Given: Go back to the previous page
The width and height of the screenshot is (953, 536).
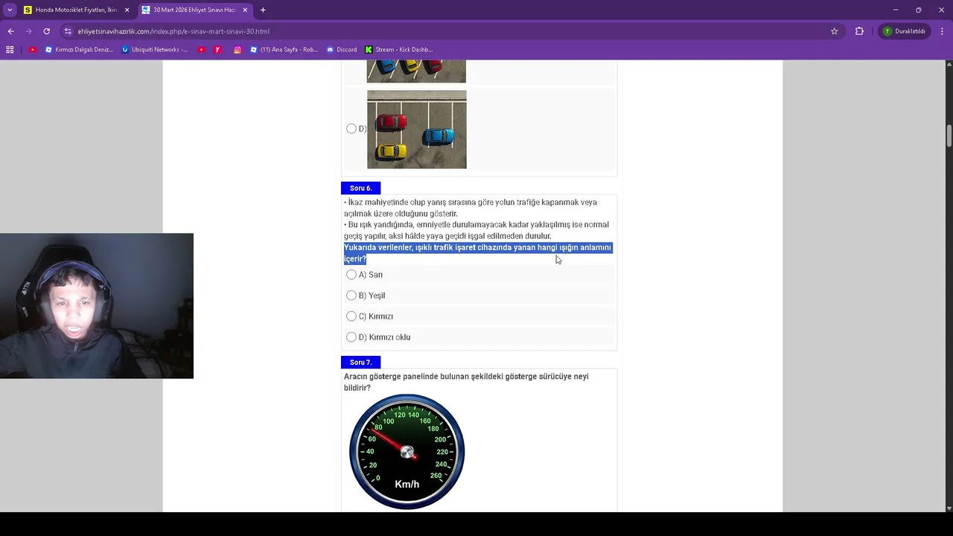Looking at the screenshot, I should pos(10,31).
